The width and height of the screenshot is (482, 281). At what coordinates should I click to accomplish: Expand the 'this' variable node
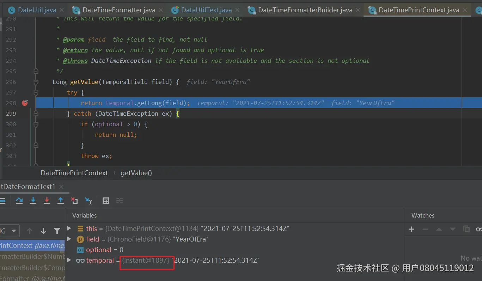69,228
